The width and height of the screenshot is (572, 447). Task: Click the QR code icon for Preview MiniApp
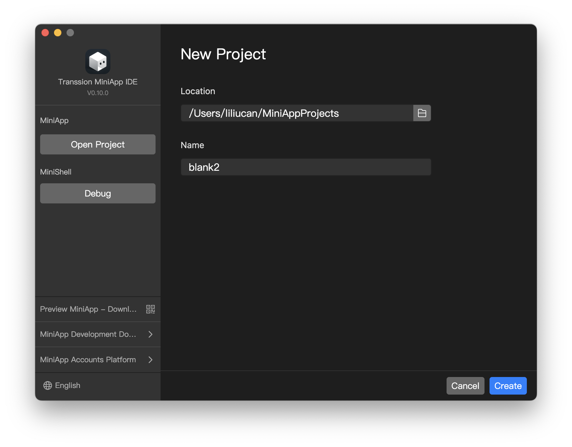click(151, 309)
